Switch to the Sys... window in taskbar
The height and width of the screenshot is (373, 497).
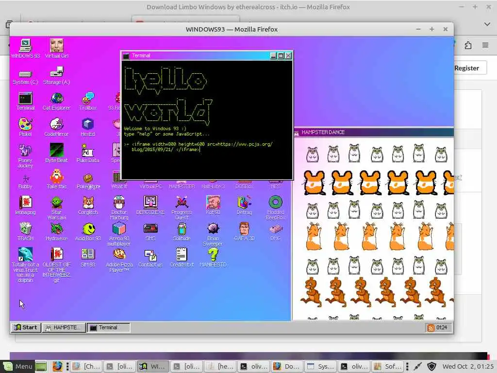[x=320, y=366]
